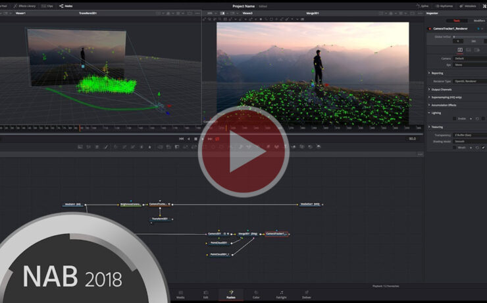Open the Viewer2 zoom percentage dropdown

[211, 13]
